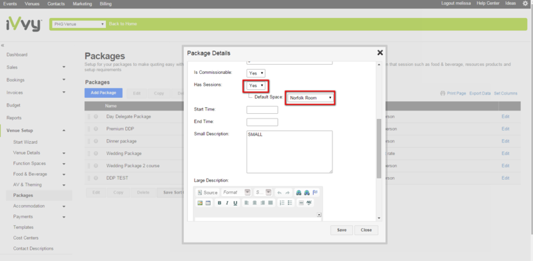Open the Events top menu
The height and width of the screenshot is (261, 533).
click(10, 4)
